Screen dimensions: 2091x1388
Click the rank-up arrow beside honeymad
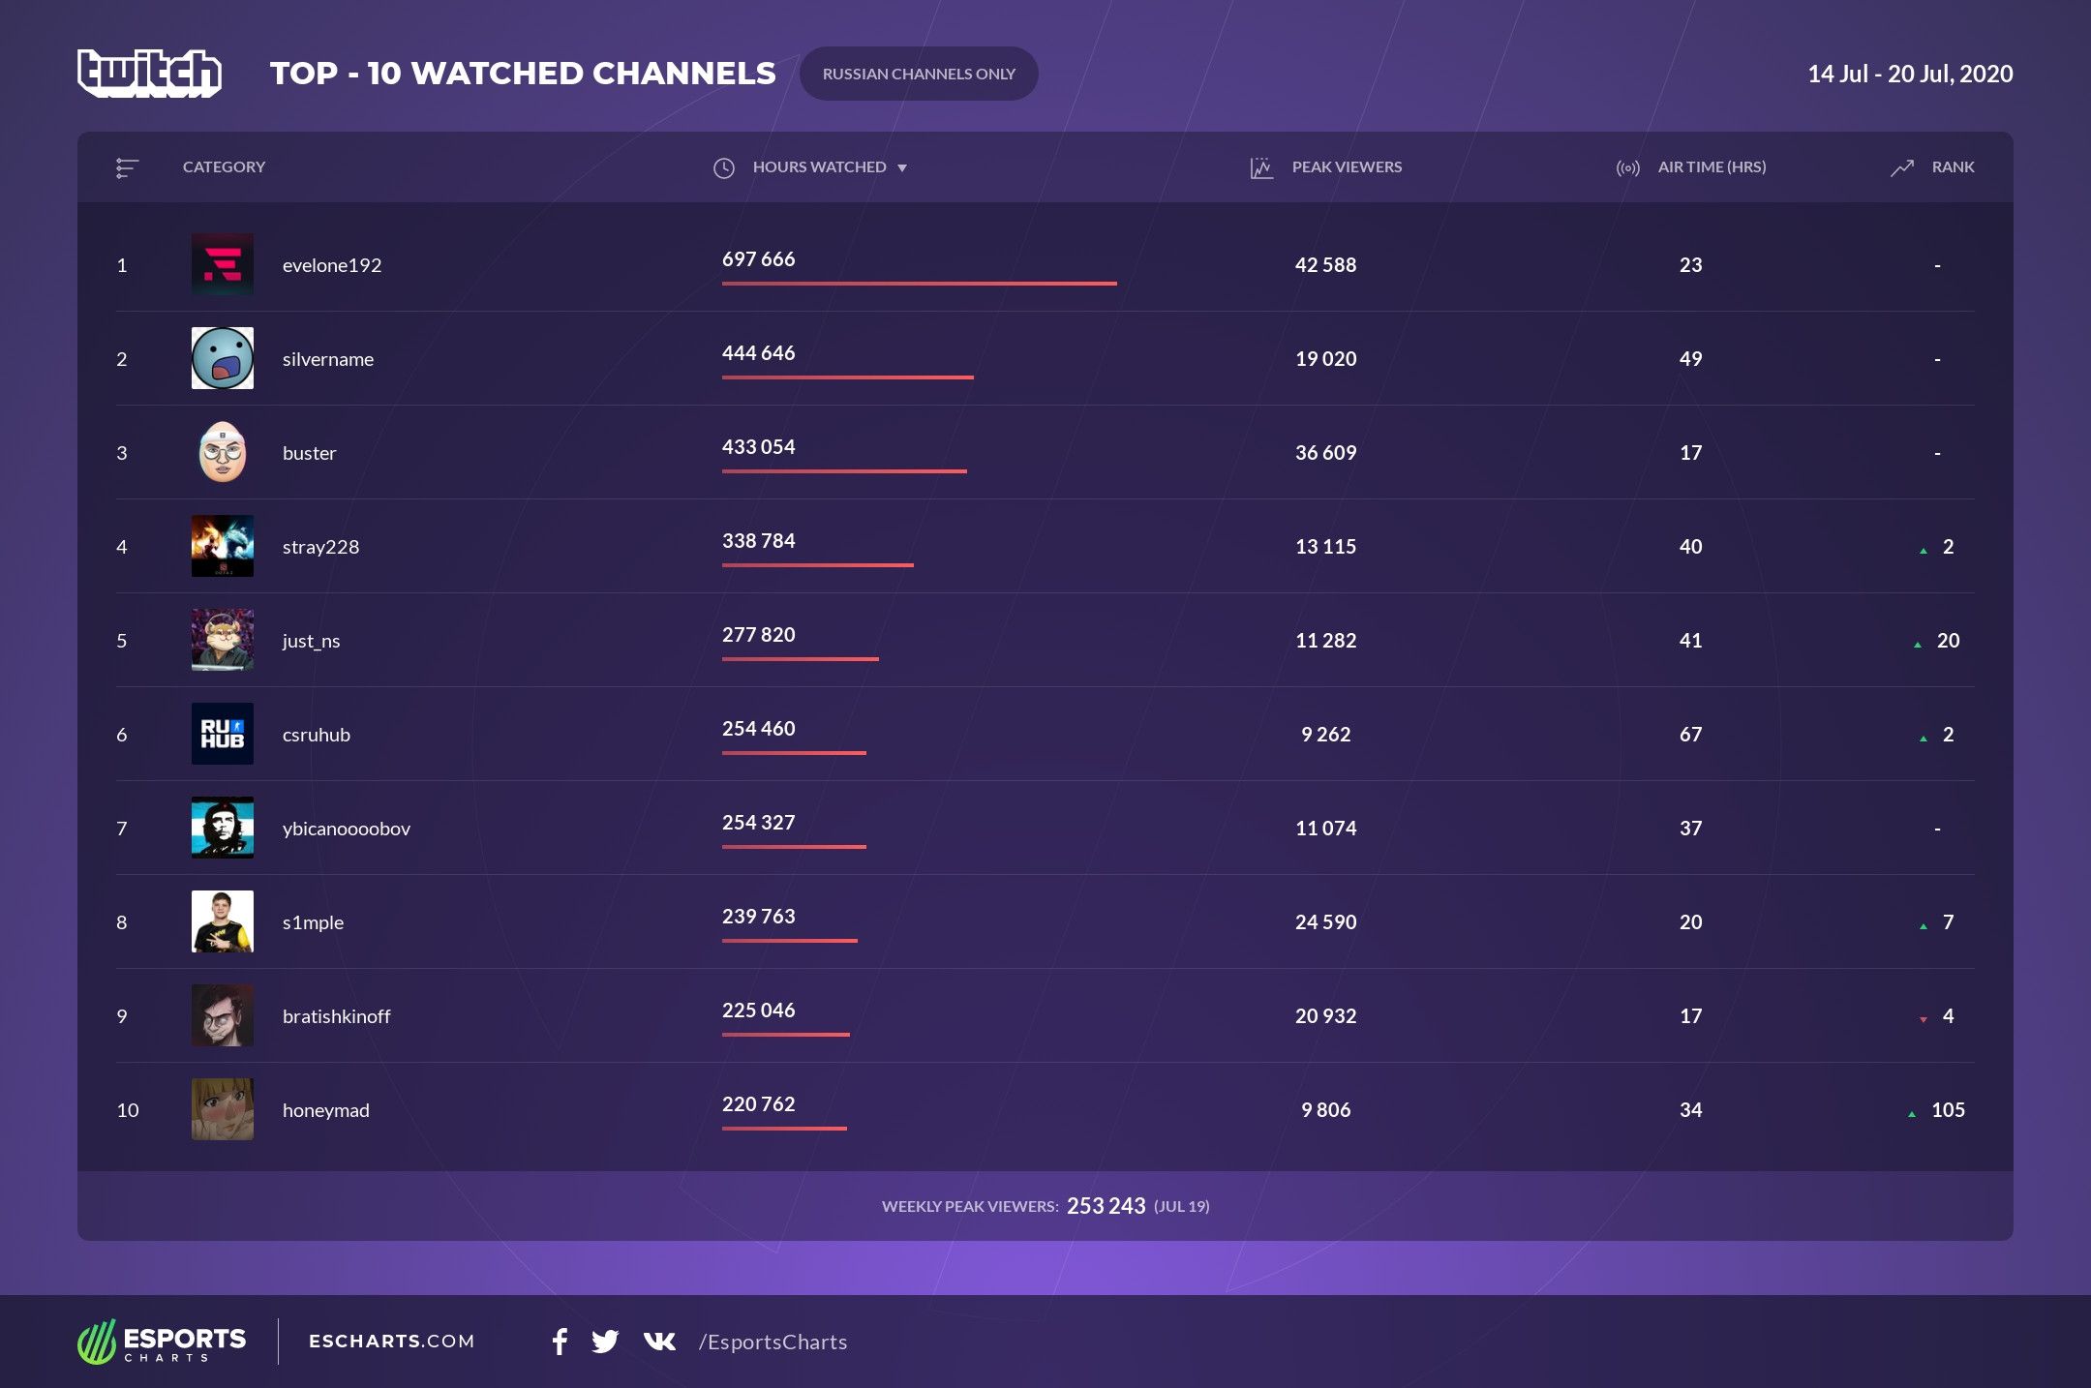(x=1910, y=1111)
